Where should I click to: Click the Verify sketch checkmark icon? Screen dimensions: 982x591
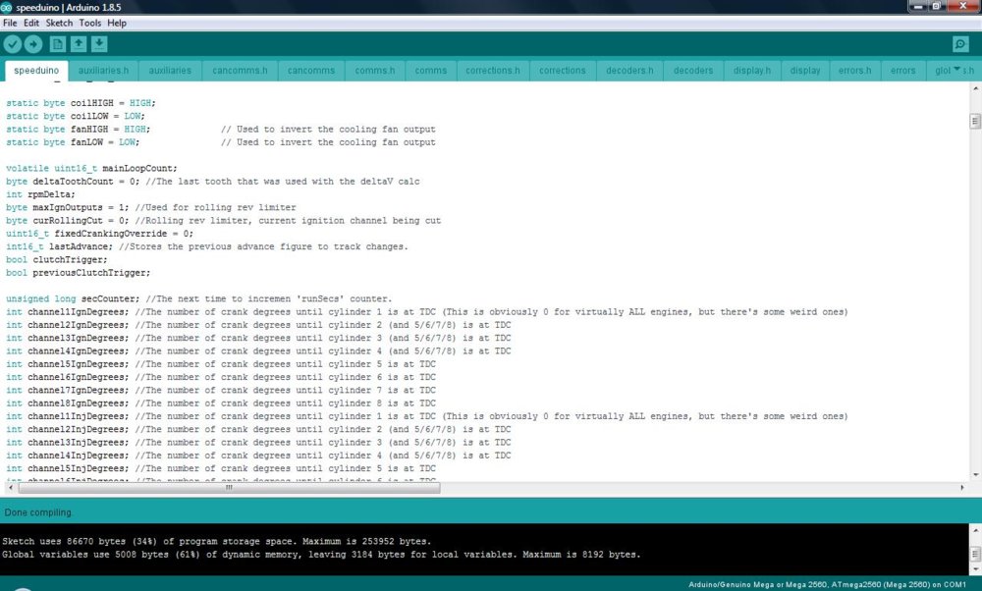click(x=13, y=44)
